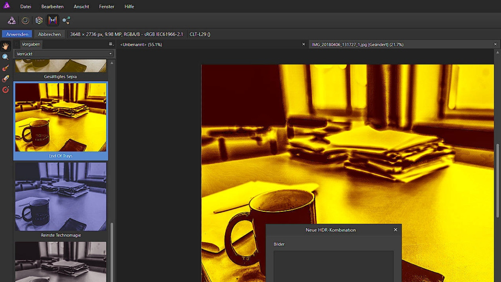Close the <Unbenannt> document tab
This screenshot has width=501, height=282.
coord(303,44)
